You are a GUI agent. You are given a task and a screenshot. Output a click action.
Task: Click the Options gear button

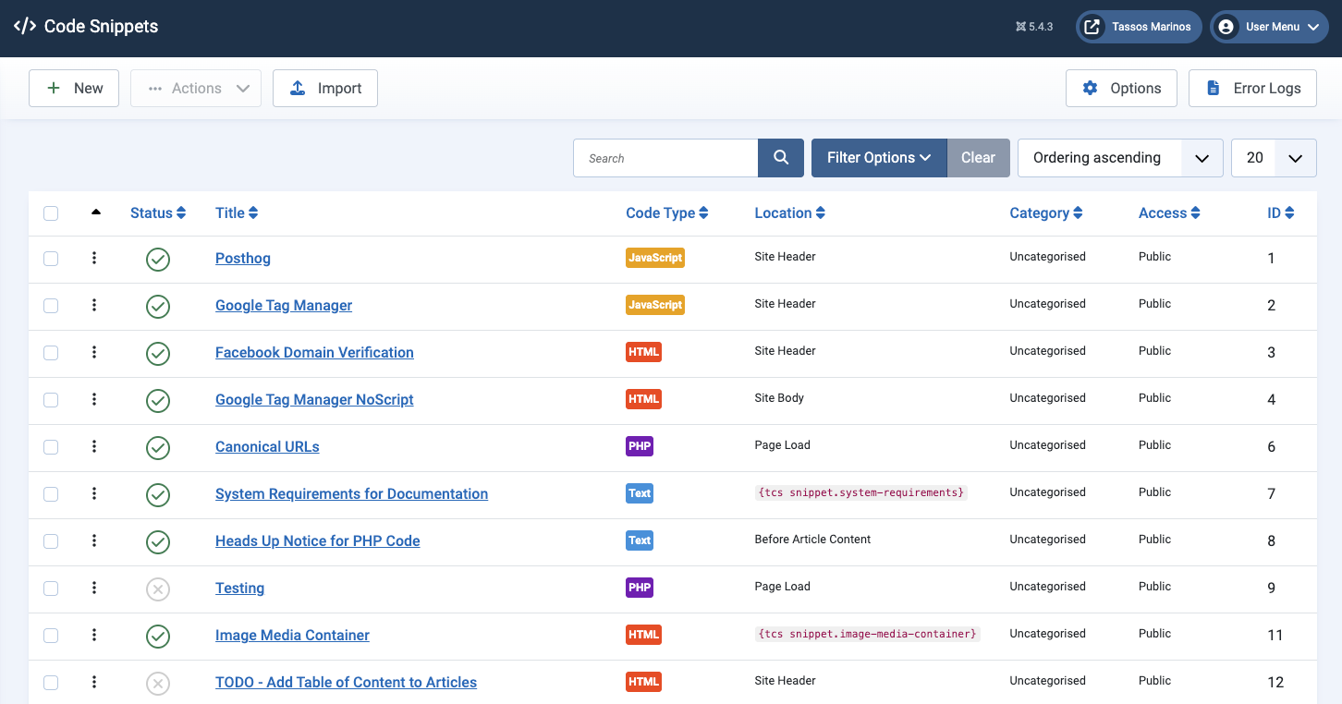pos(1121,89)
